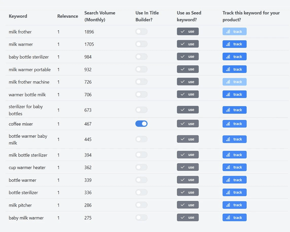Viewport: 290px width, 232px height.
Task: Click the Relevance column header
Action: [x=68, y=16]
